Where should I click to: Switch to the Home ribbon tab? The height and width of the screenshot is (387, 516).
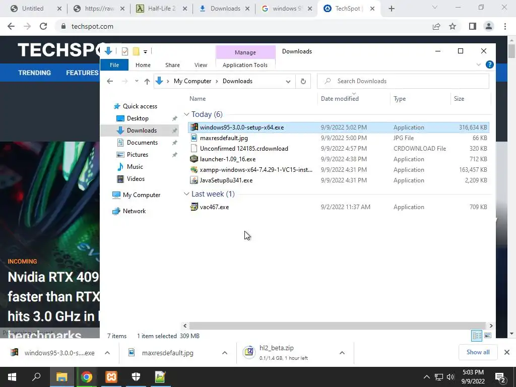143,65
